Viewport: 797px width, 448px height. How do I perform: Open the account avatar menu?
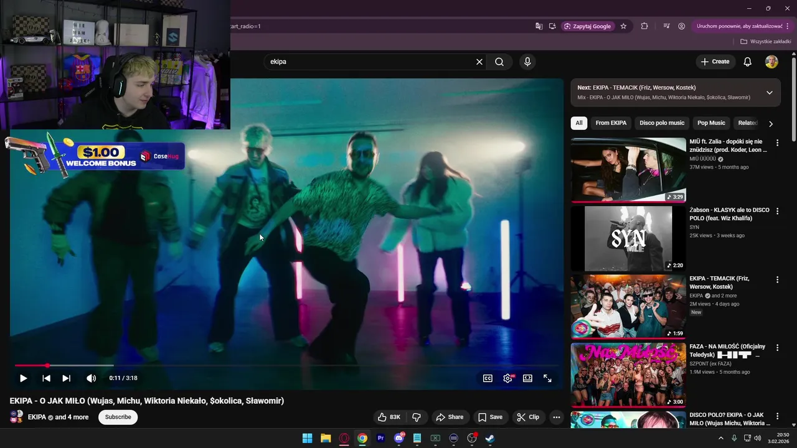click(771, 62)
